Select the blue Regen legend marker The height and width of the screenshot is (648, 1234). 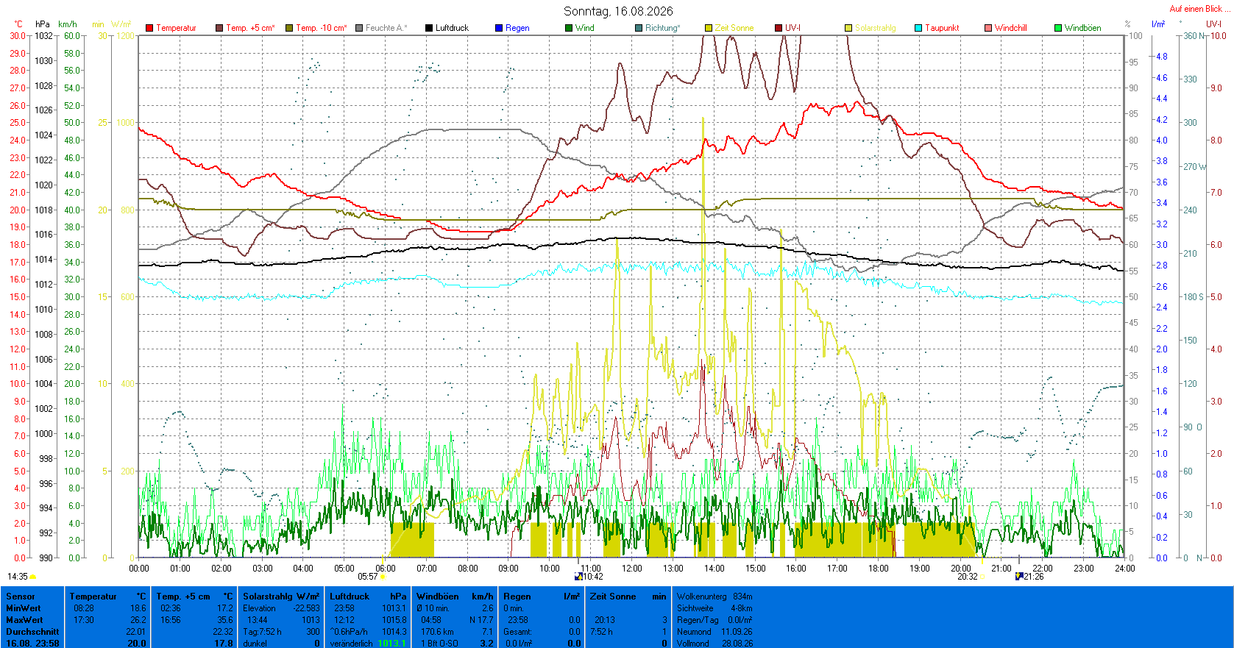499,28
